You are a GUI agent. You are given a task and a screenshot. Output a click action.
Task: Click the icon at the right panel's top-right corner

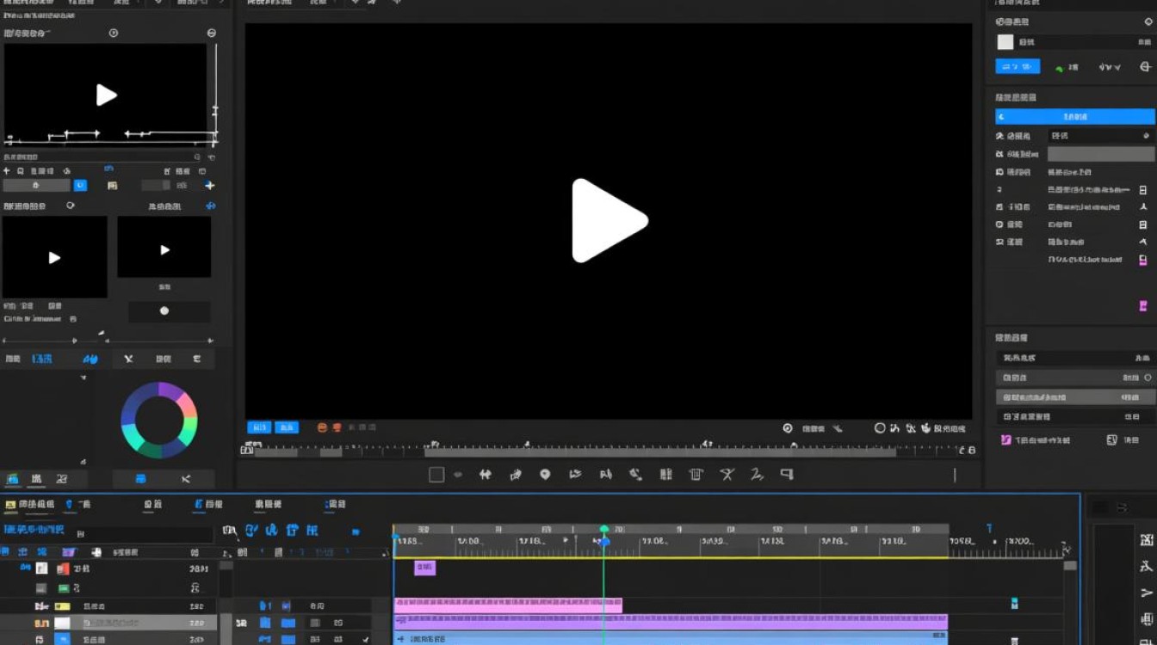pos(1147,21)
